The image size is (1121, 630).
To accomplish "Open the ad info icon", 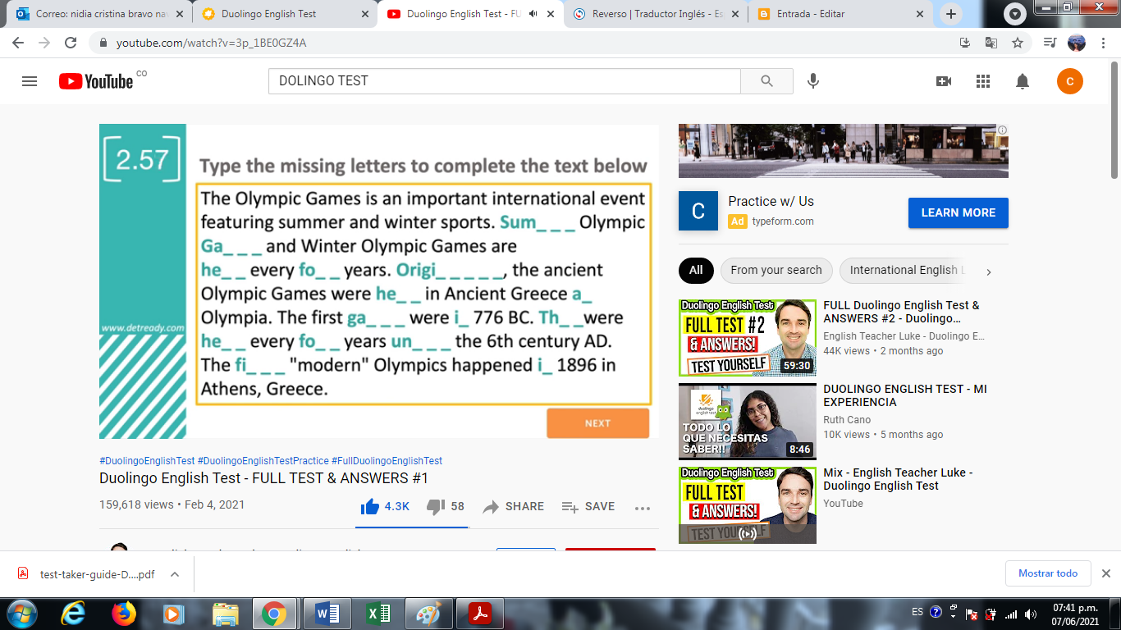I will click(1002, 130).
